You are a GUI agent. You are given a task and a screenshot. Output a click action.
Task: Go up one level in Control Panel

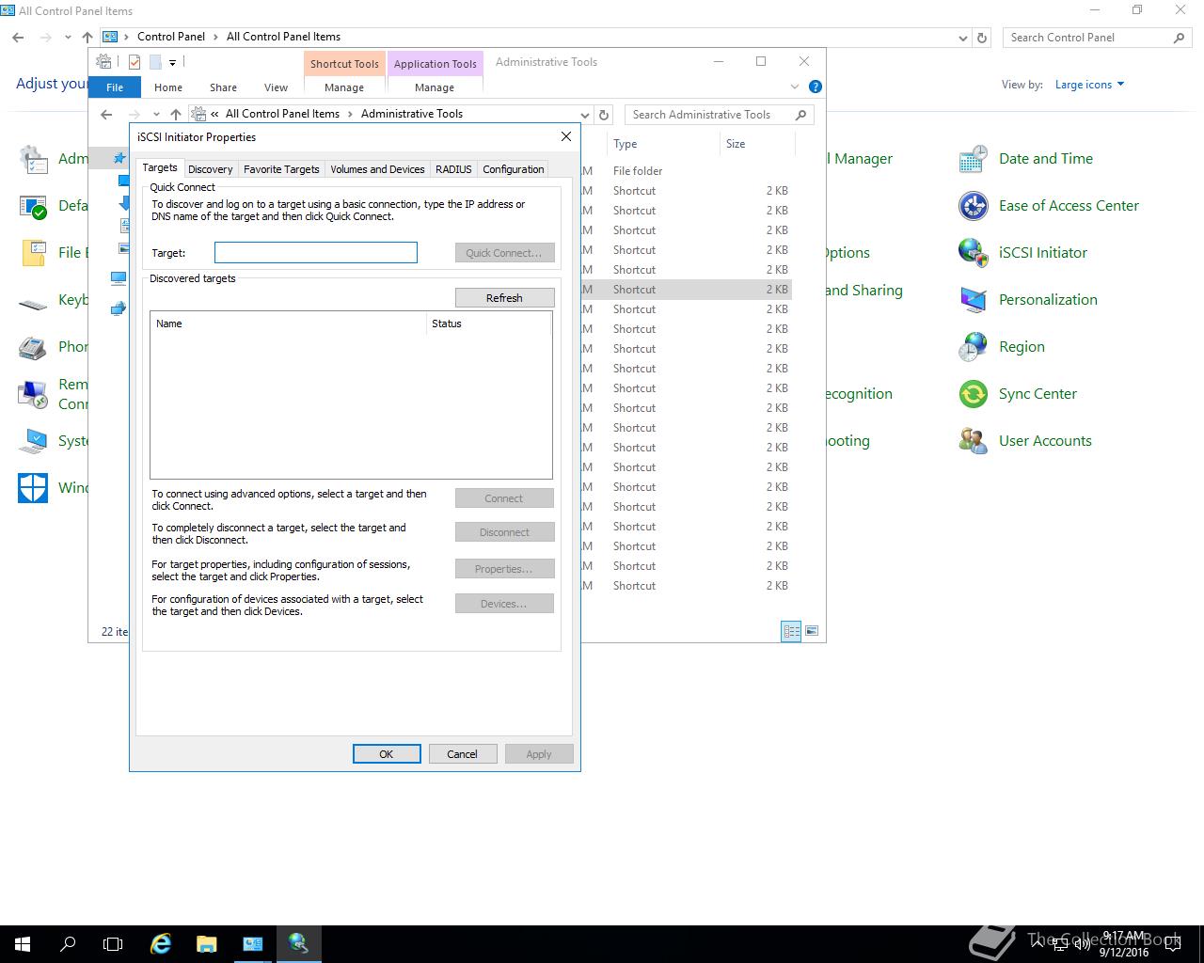87,38
